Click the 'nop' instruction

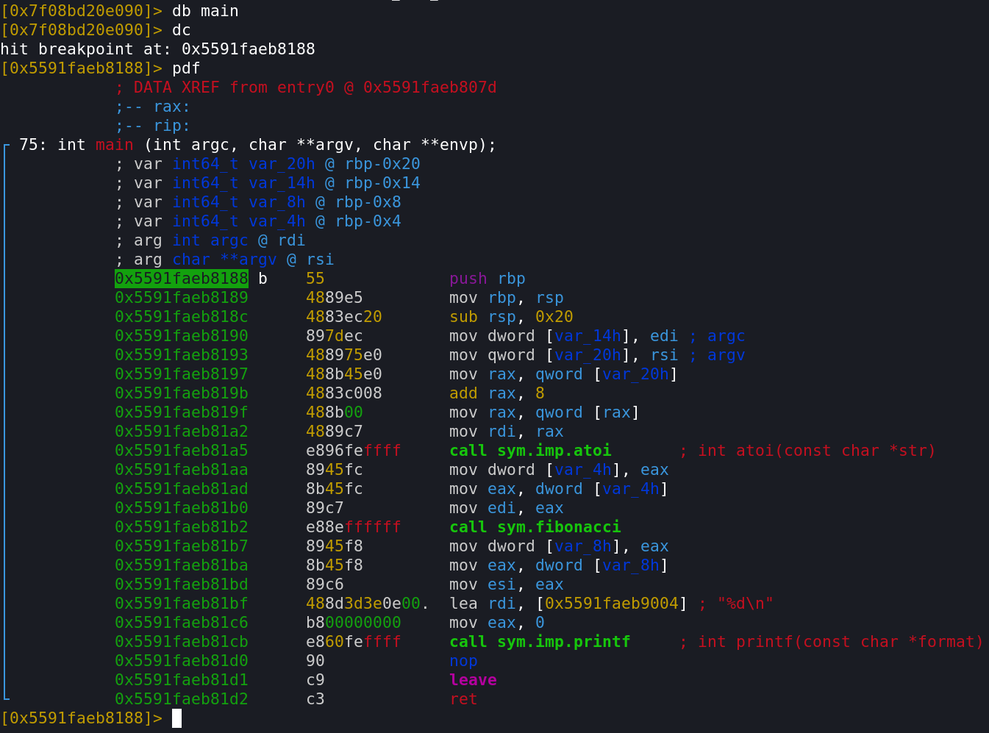point(463,661)
